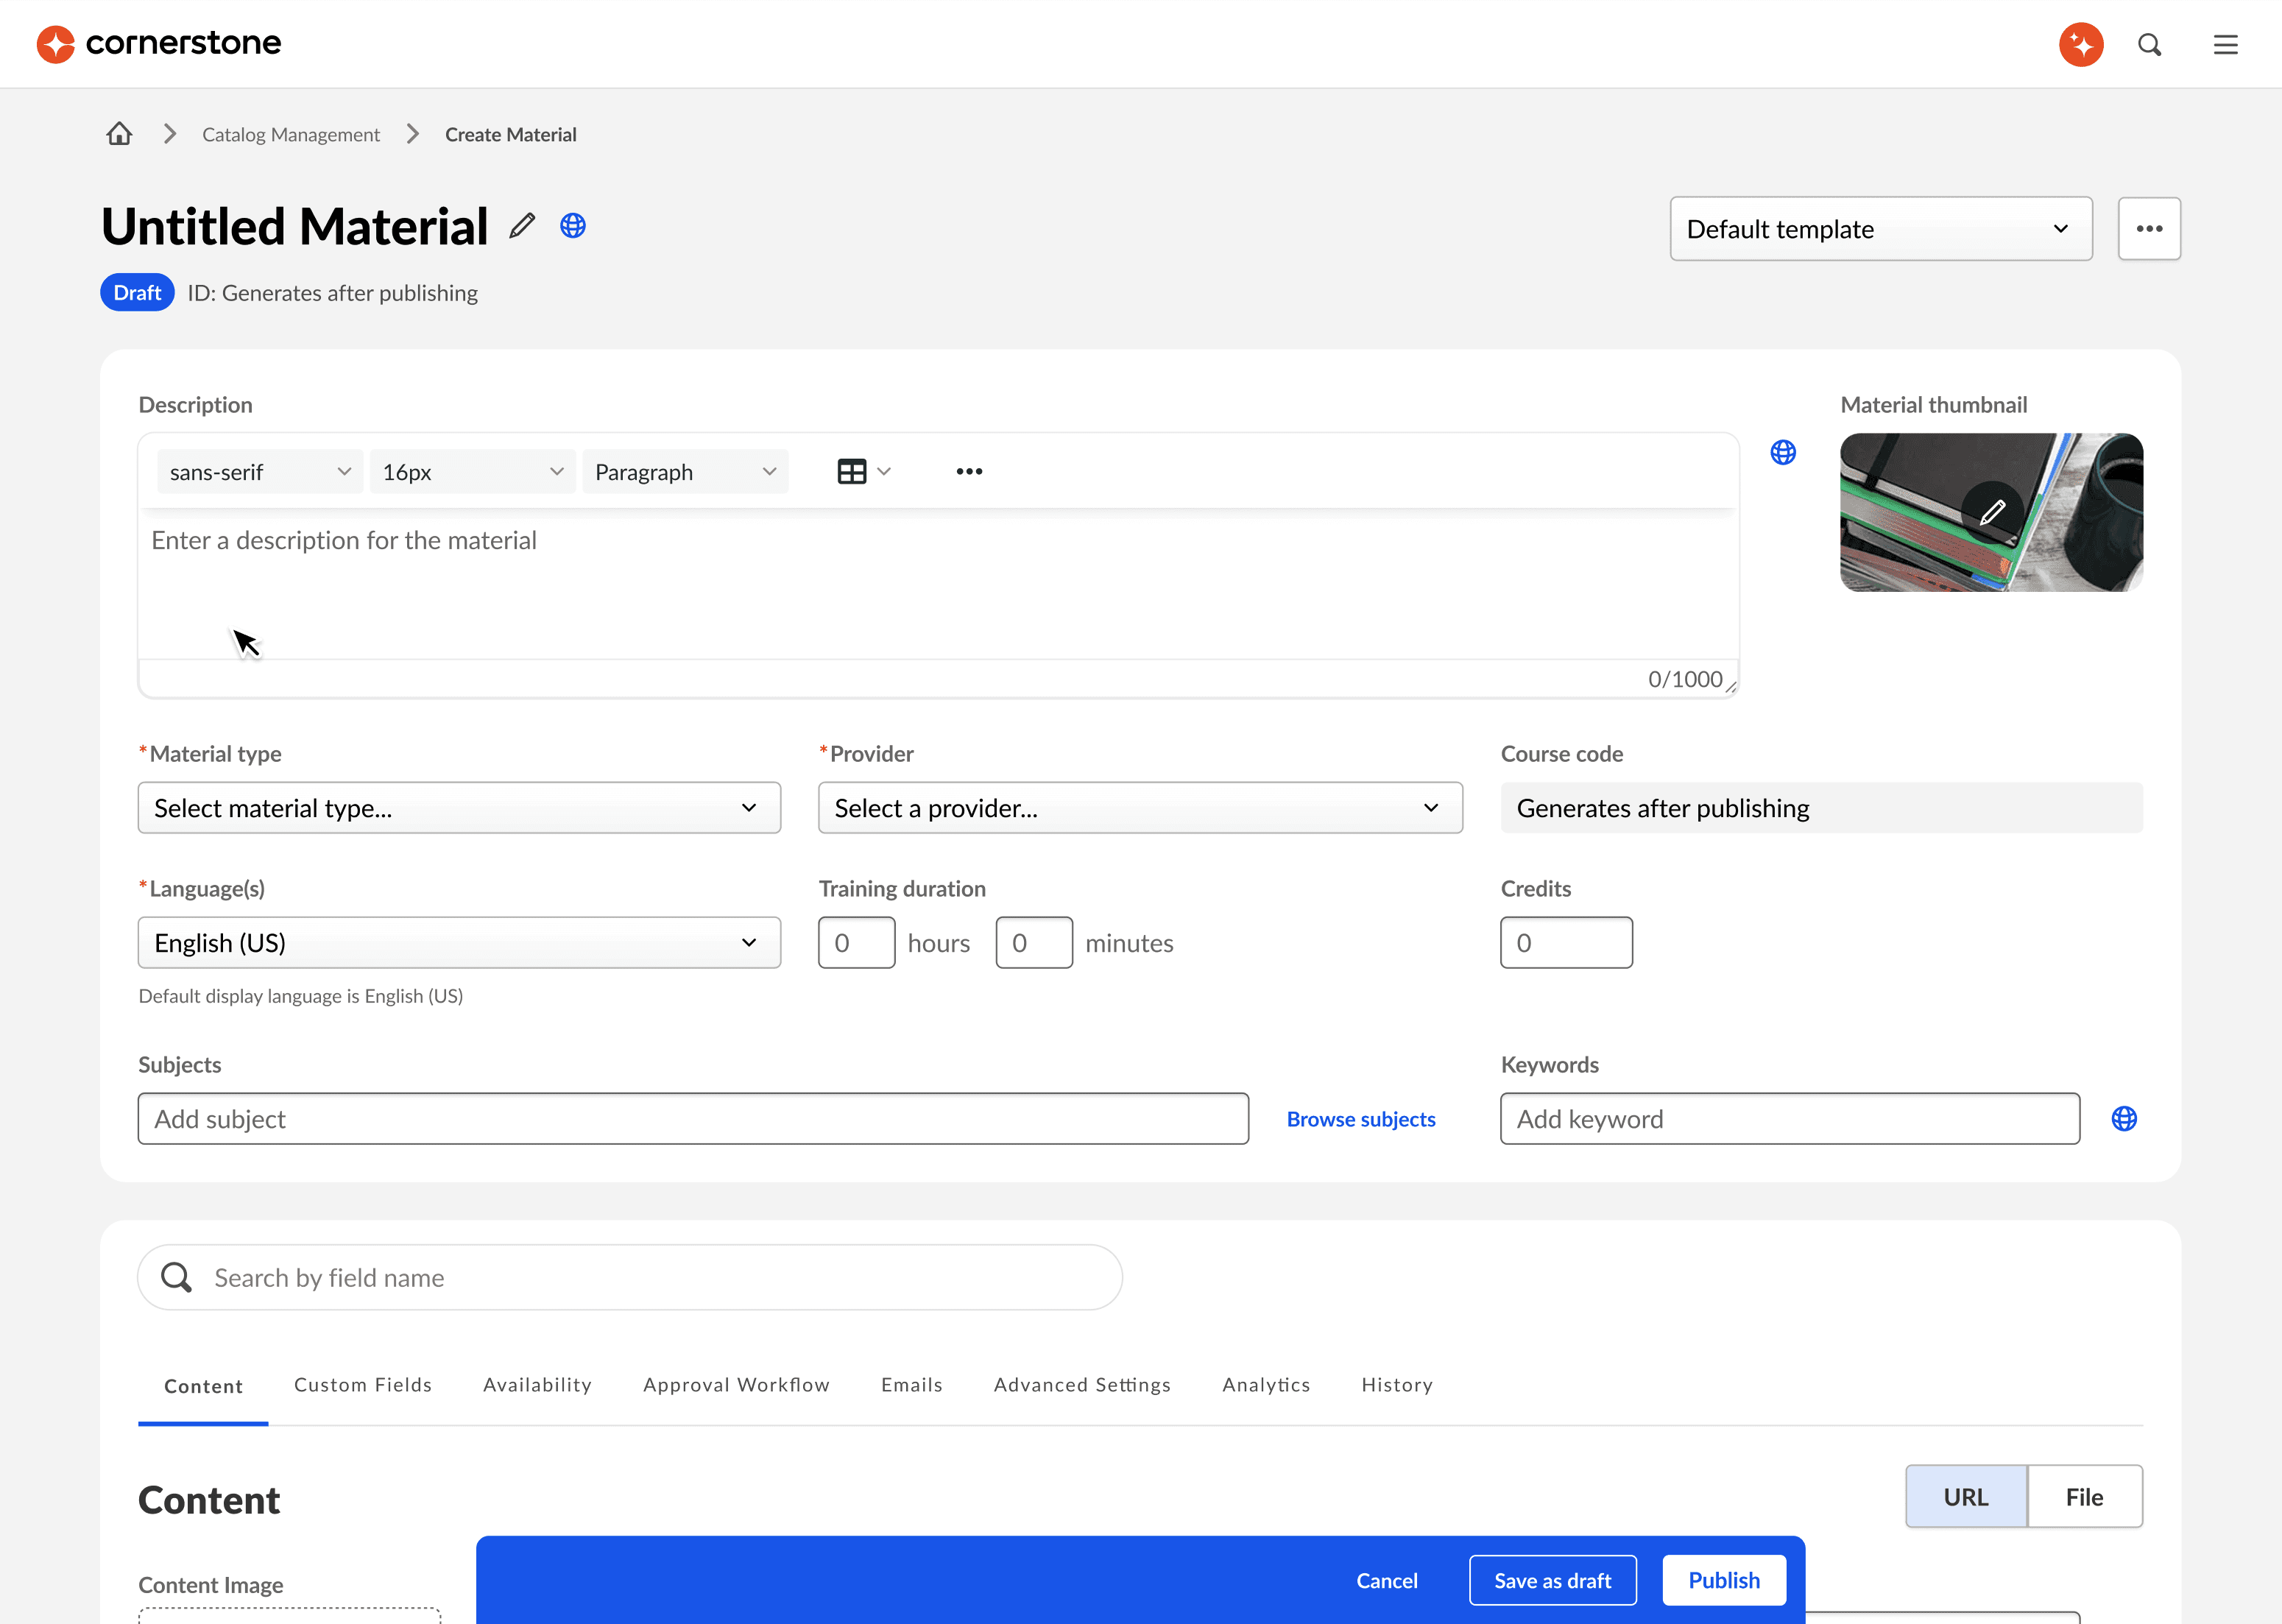Go to the home breadcrumb icon
This screenshot has width=2282, height=1624.
[x=120, y=134]
